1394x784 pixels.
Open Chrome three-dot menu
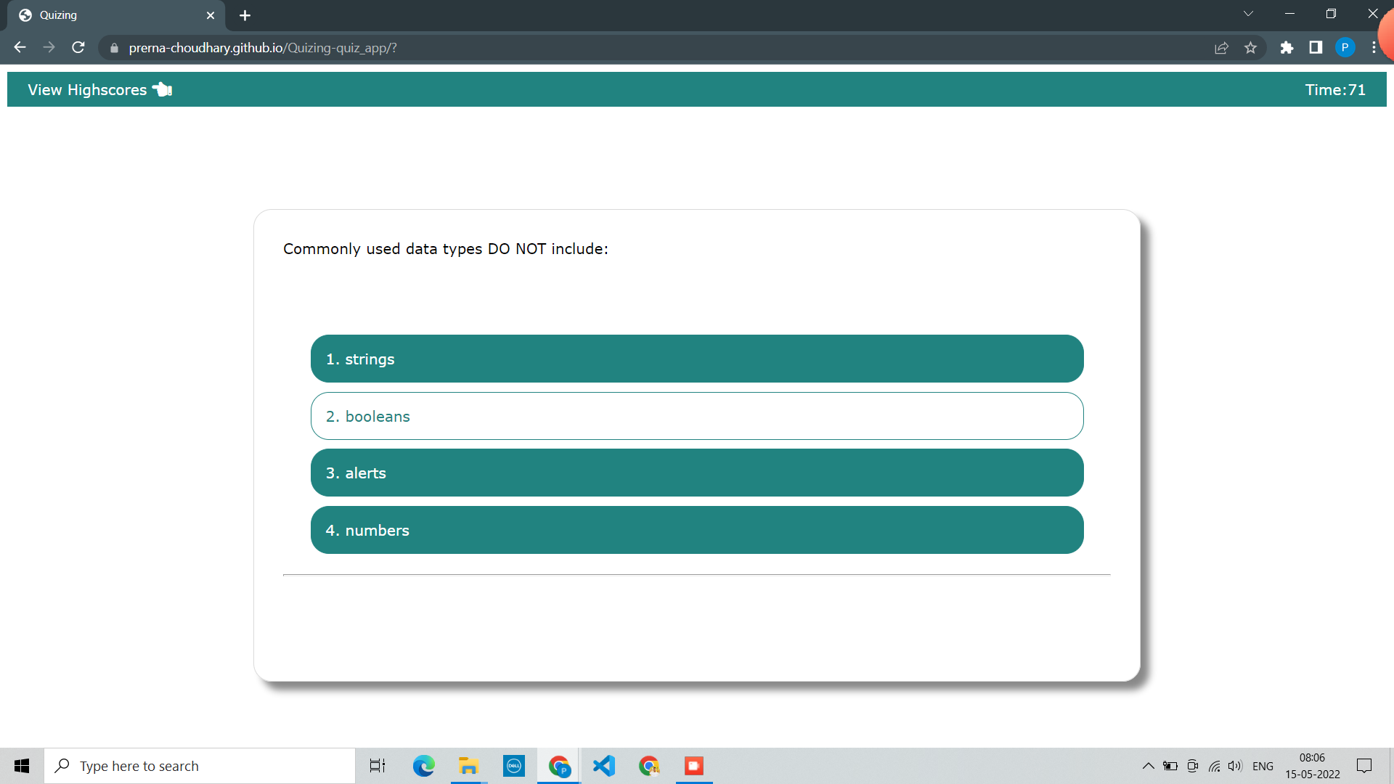click(x=1374, y=48)
